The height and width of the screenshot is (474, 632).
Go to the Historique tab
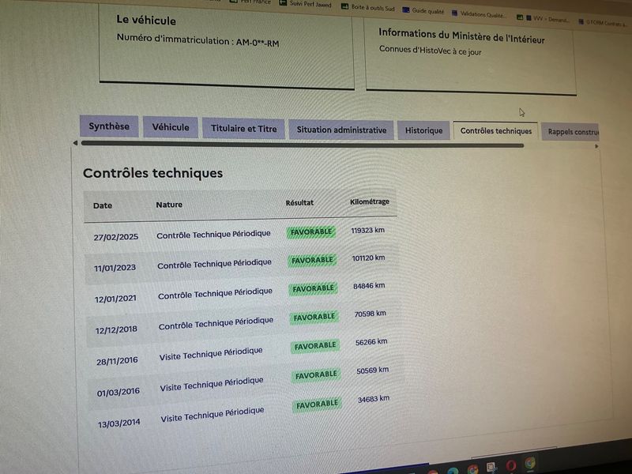click(x=423, y=130)
